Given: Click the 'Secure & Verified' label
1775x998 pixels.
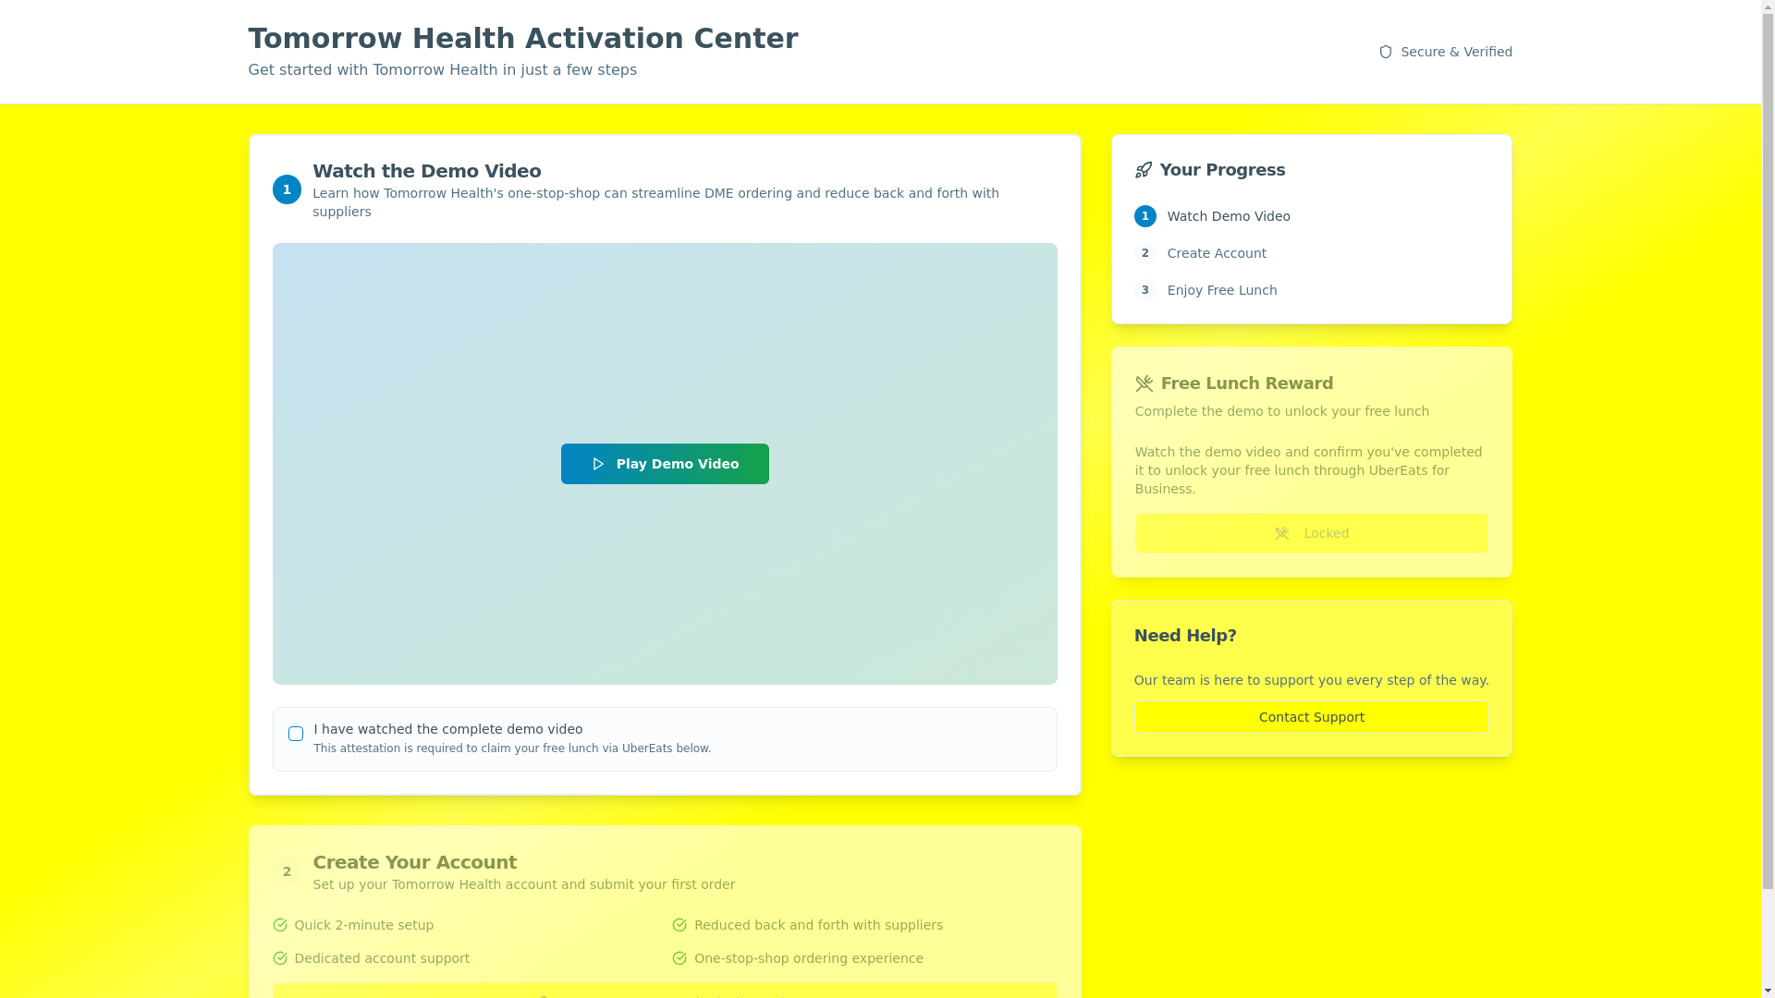Looking at the screenshot, I should (1456, 52).
